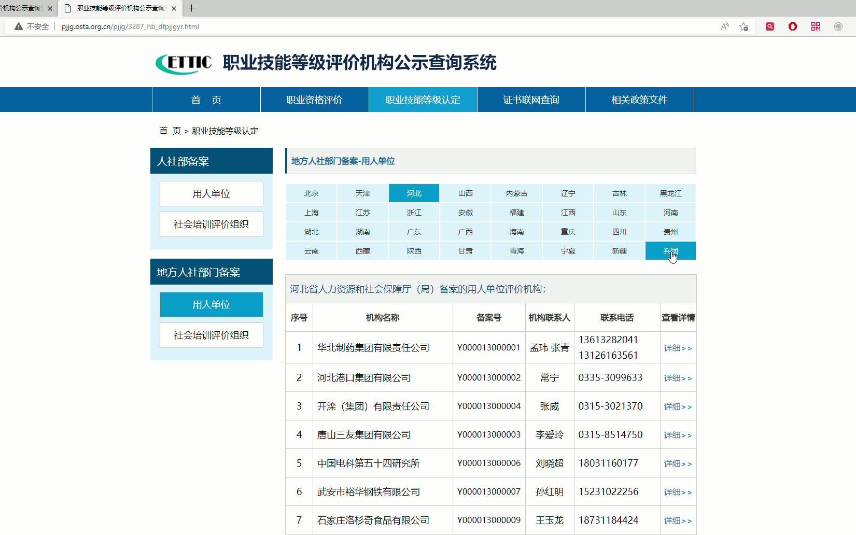The image size is (856, 535).
Task: Open the red shield extension icon
Action: click(793, 26)
